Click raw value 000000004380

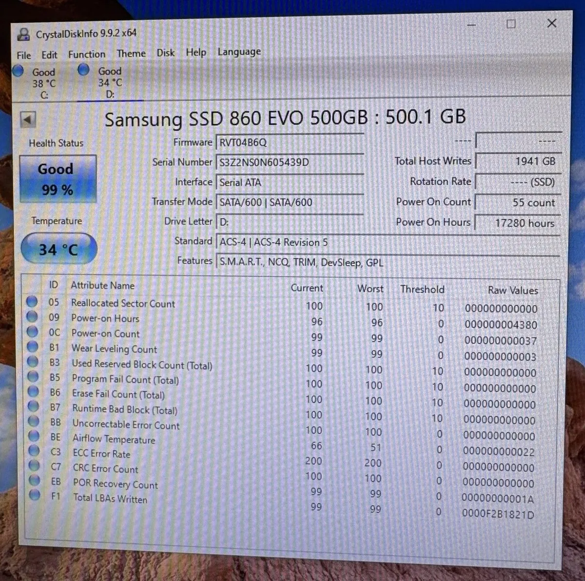[x=501, y=325]
